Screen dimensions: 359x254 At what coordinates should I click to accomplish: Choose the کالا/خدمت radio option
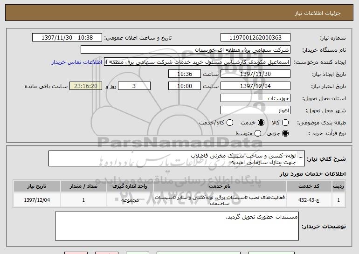click(x=229, y=123)
